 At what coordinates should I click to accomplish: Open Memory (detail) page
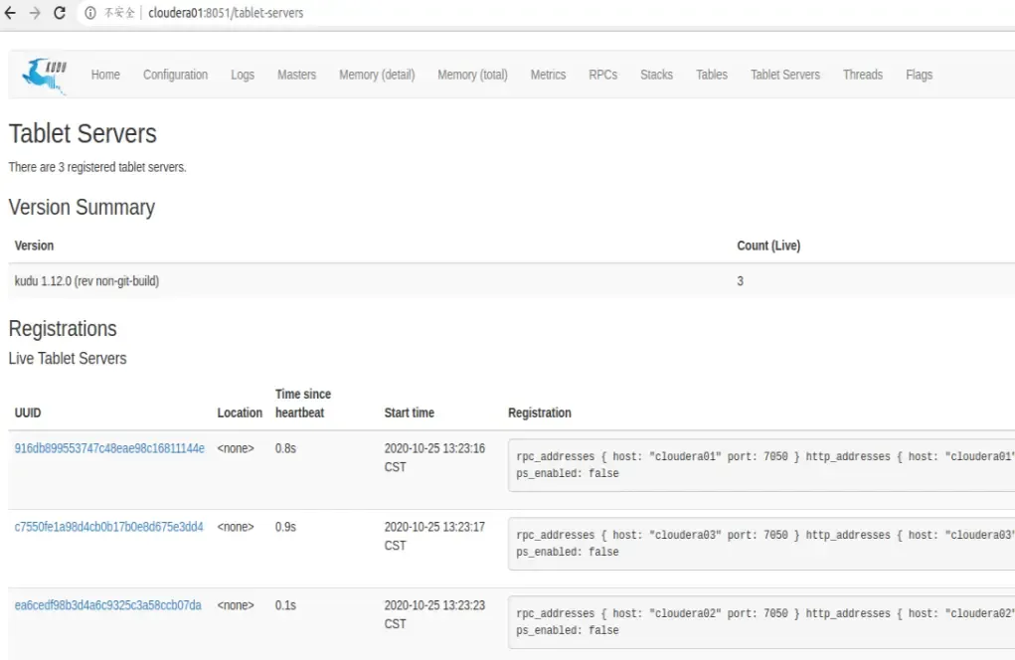[377, 75]
